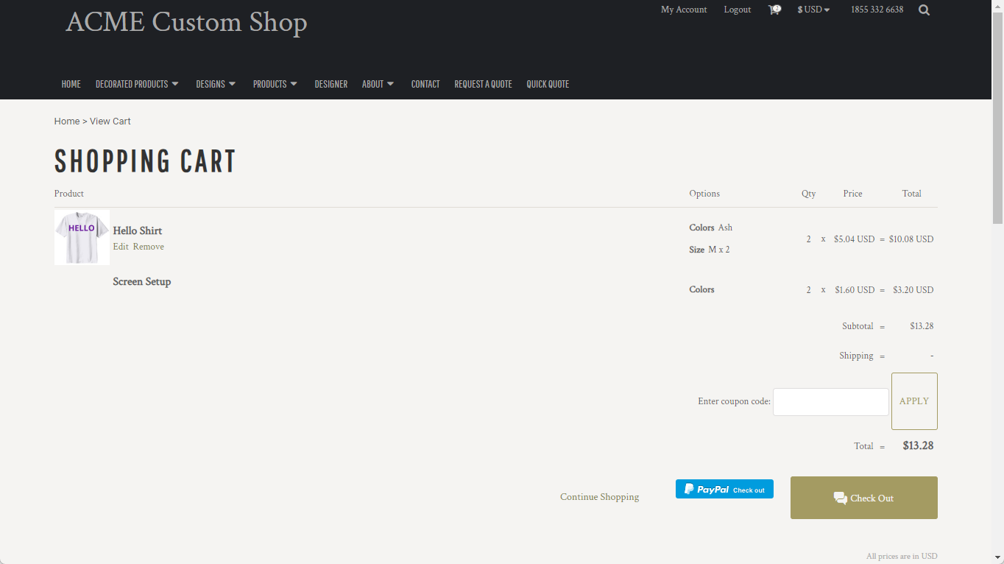
Task: Click the coupon code input field
Action: coord(830,401)
